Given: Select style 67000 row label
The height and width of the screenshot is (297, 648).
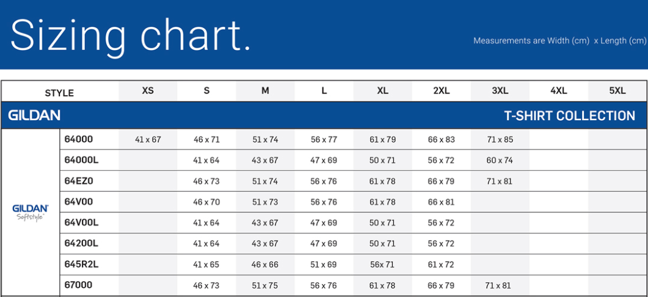Looking at the screenshot, I should pyautogui.click(x=79, y=284).
